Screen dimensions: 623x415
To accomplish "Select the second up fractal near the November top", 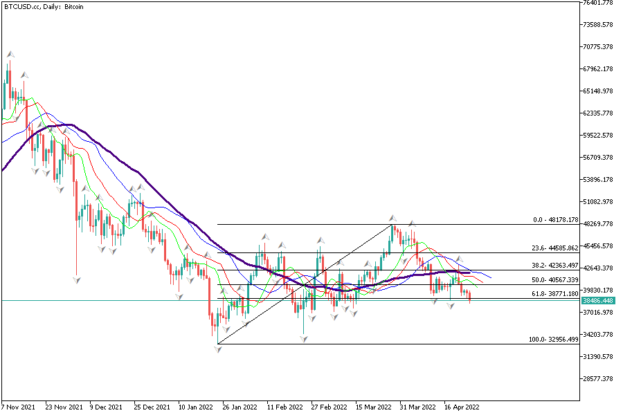I will pyautogui.click(x=24, y=75).
